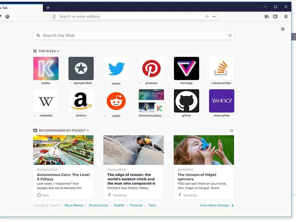Open new tab page settings gear
This screenshot has height=222, width=296.
pos(282,29)
